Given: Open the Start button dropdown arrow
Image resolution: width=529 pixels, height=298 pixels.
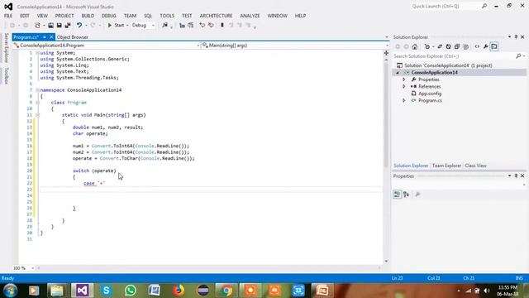Looking at the screenshot, I should point(127,26).
